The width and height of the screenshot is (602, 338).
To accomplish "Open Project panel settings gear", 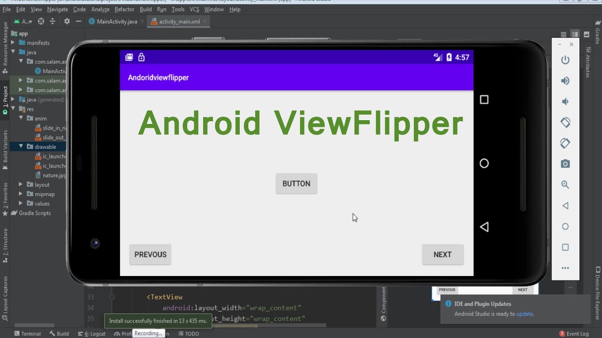I will pos(67,21).
